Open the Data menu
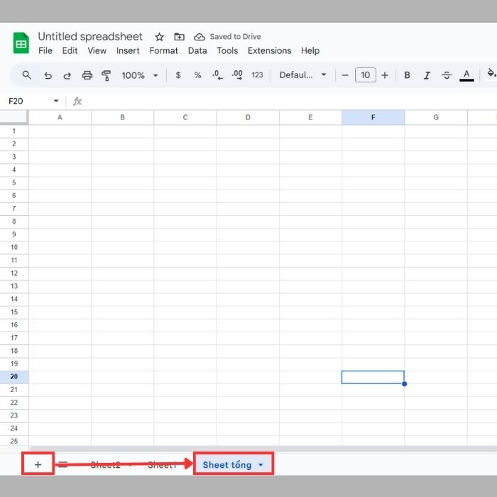497x497 pixels. click(197, 50)
